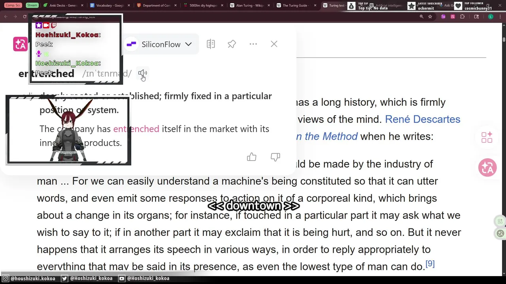Go forward with browser forward arrow
This screenshot has height=284, width=506.
coord(15,17)
